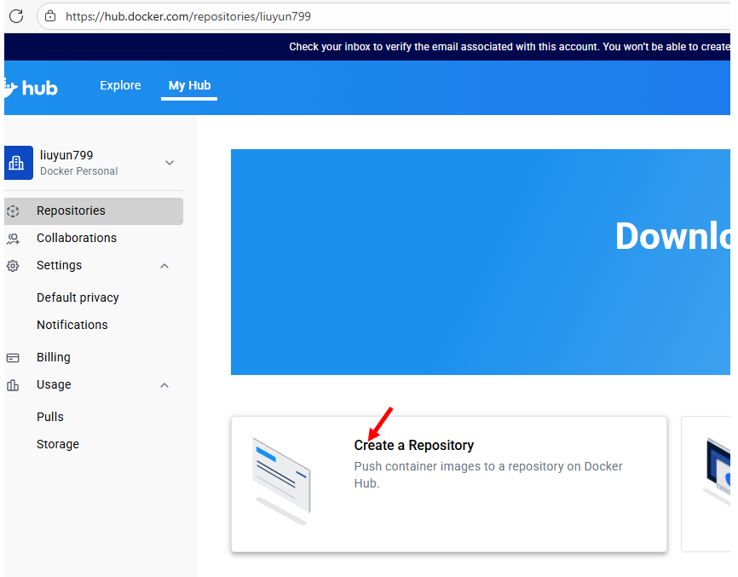
Task: Click the liuyun799 account name
Action: (66, 155)
